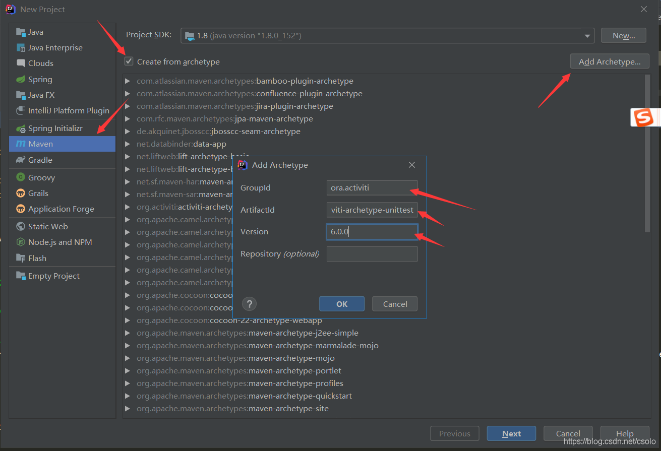The image size is (661, 451).
Task: Select the Java project type icon
Action: tap(21, 32)
